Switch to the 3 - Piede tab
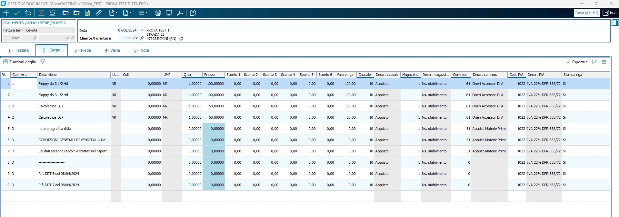 coord(83,50)
